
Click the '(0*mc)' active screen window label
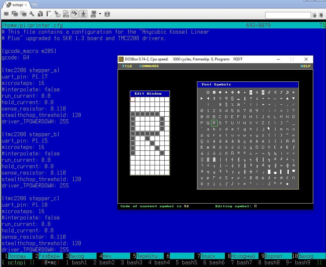coord(50,262)
